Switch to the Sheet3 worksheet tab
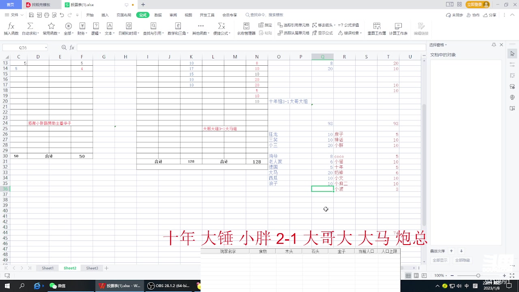519x292 pixels. 92,268
